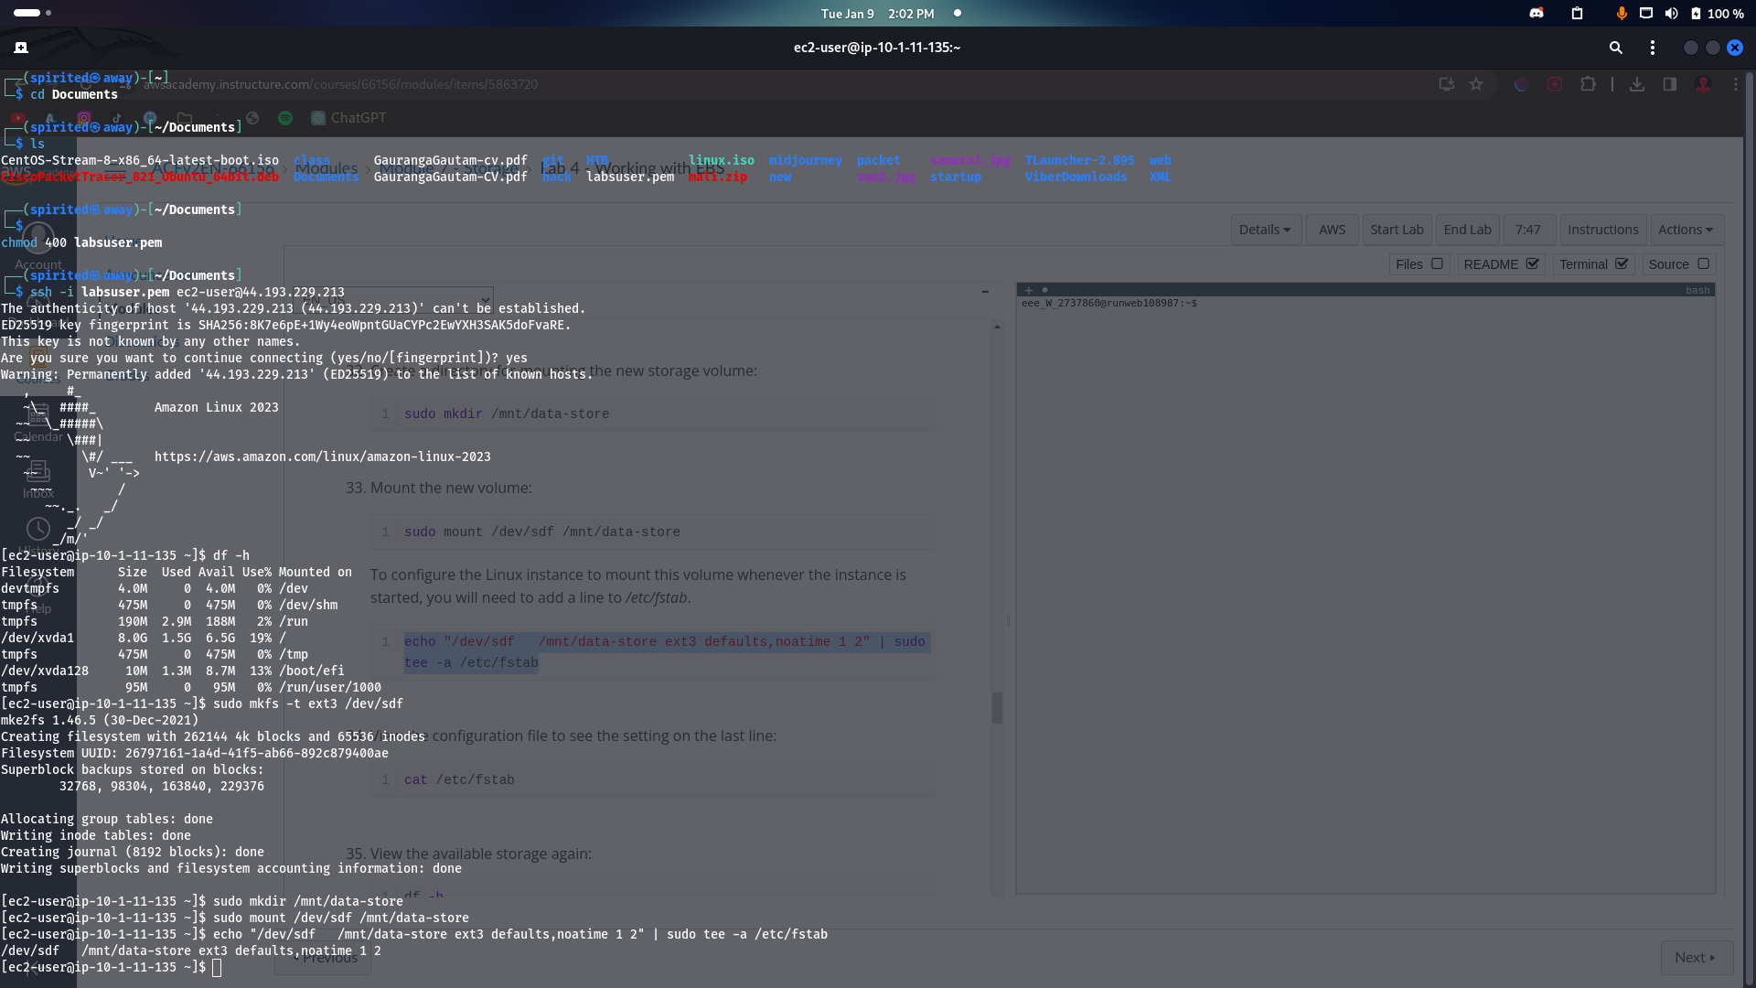
Task: Click the End Lab button
Action: pyautogui.click(x=1467, y=230)
